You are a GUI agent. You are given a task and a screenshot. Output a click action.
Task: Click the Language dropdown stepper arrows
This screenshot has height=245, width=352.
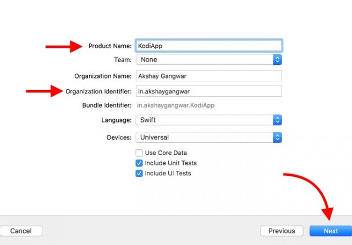277,120
